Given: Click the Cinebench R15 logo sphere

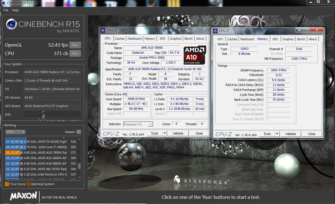Looking at the screenshot, I should click(11, 24).
